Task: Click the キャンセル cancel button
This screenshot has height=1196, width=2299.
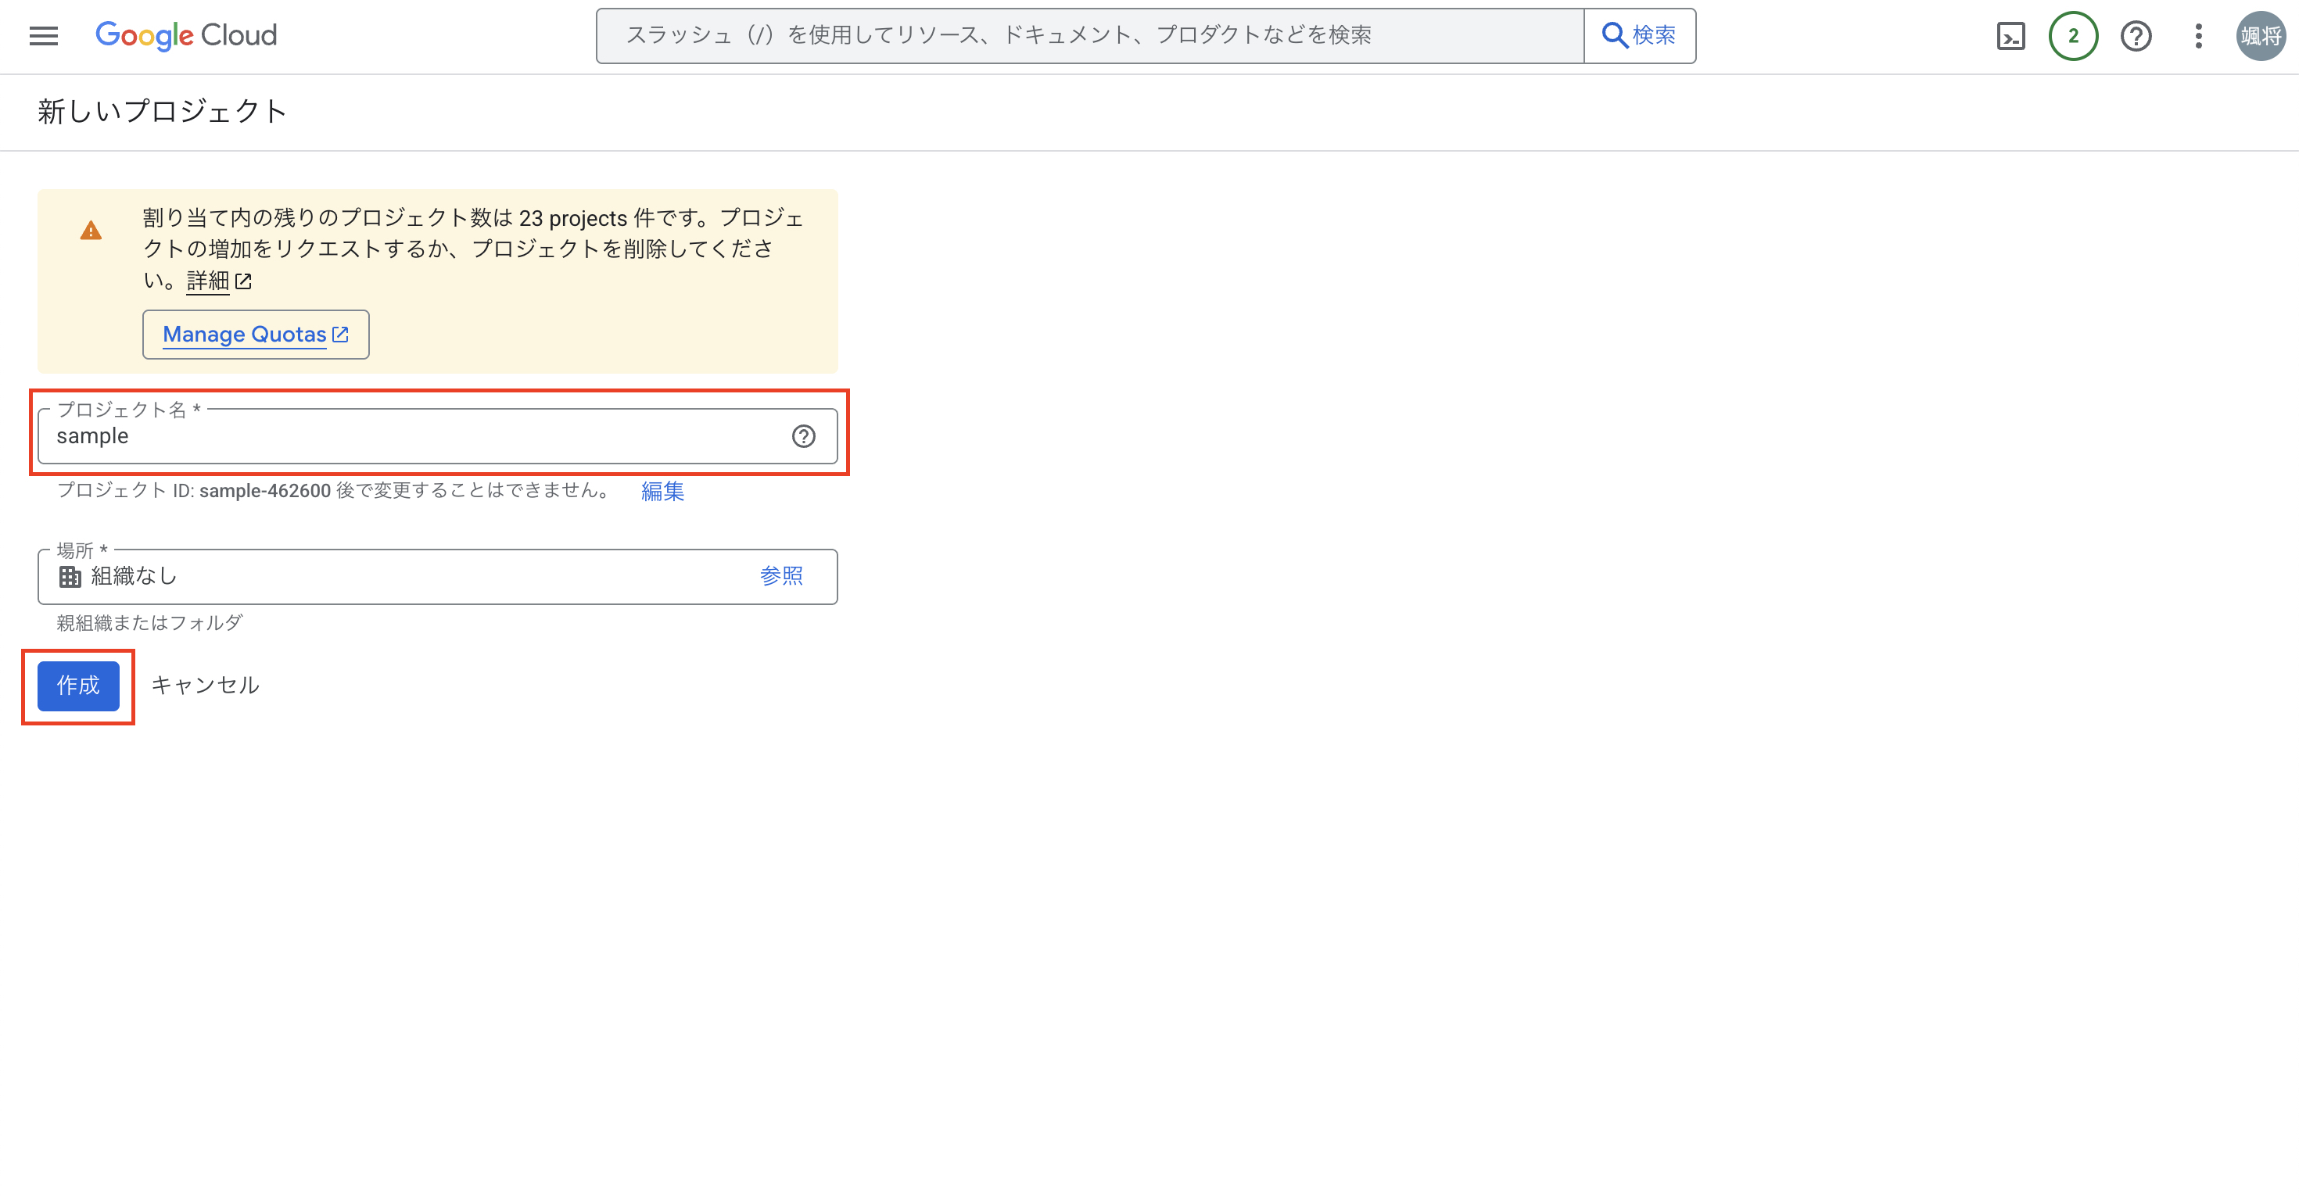Action: pyautogui.click(x=205, y=685)
